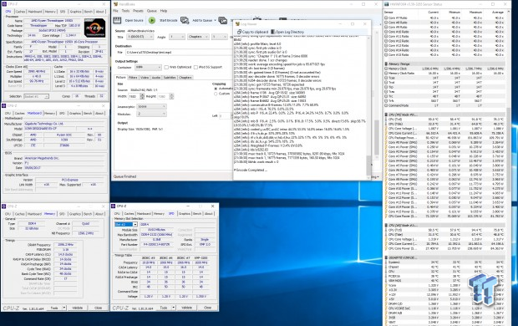Click Copy to clipboard text in Log Viewer
518x326 pixels.
pyautogui.click(x=255, y=32)
